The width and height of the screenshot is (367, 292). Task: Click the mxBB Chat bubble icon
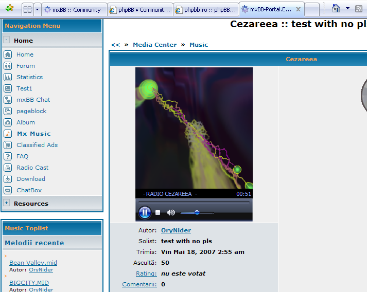[x=8, y=100]
